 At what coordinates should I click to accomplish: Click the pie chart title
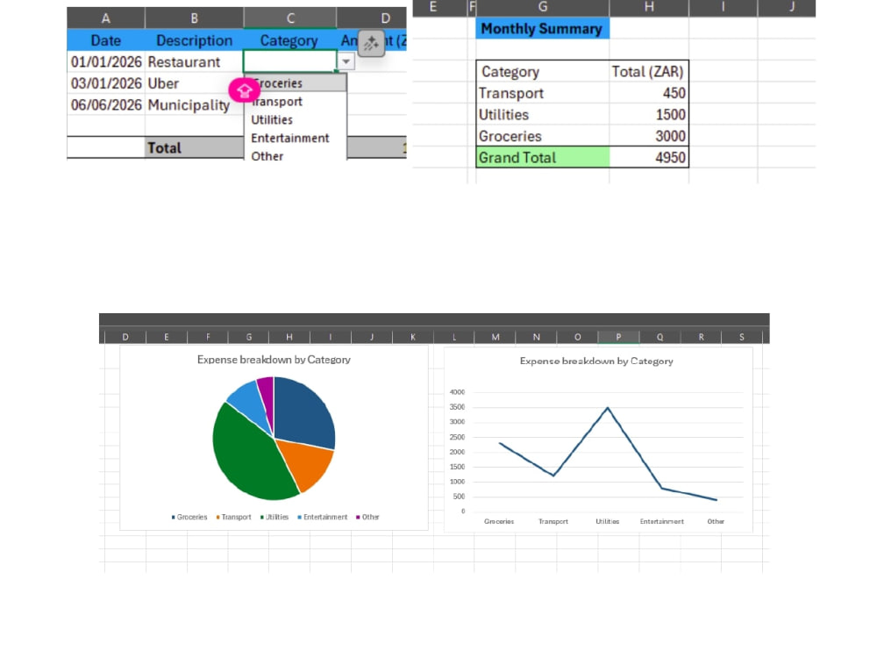[274, 360]
